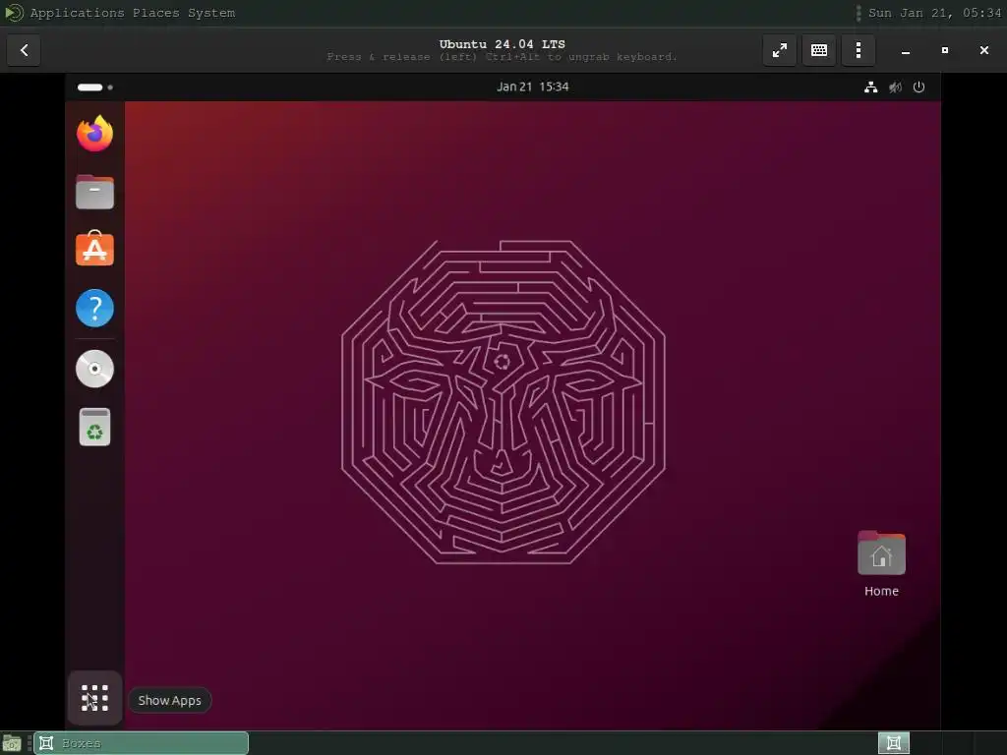Viewport: 1007px width, 755px height.
Task: Maximize the Boxes window
Action: [x=945, y=50]
